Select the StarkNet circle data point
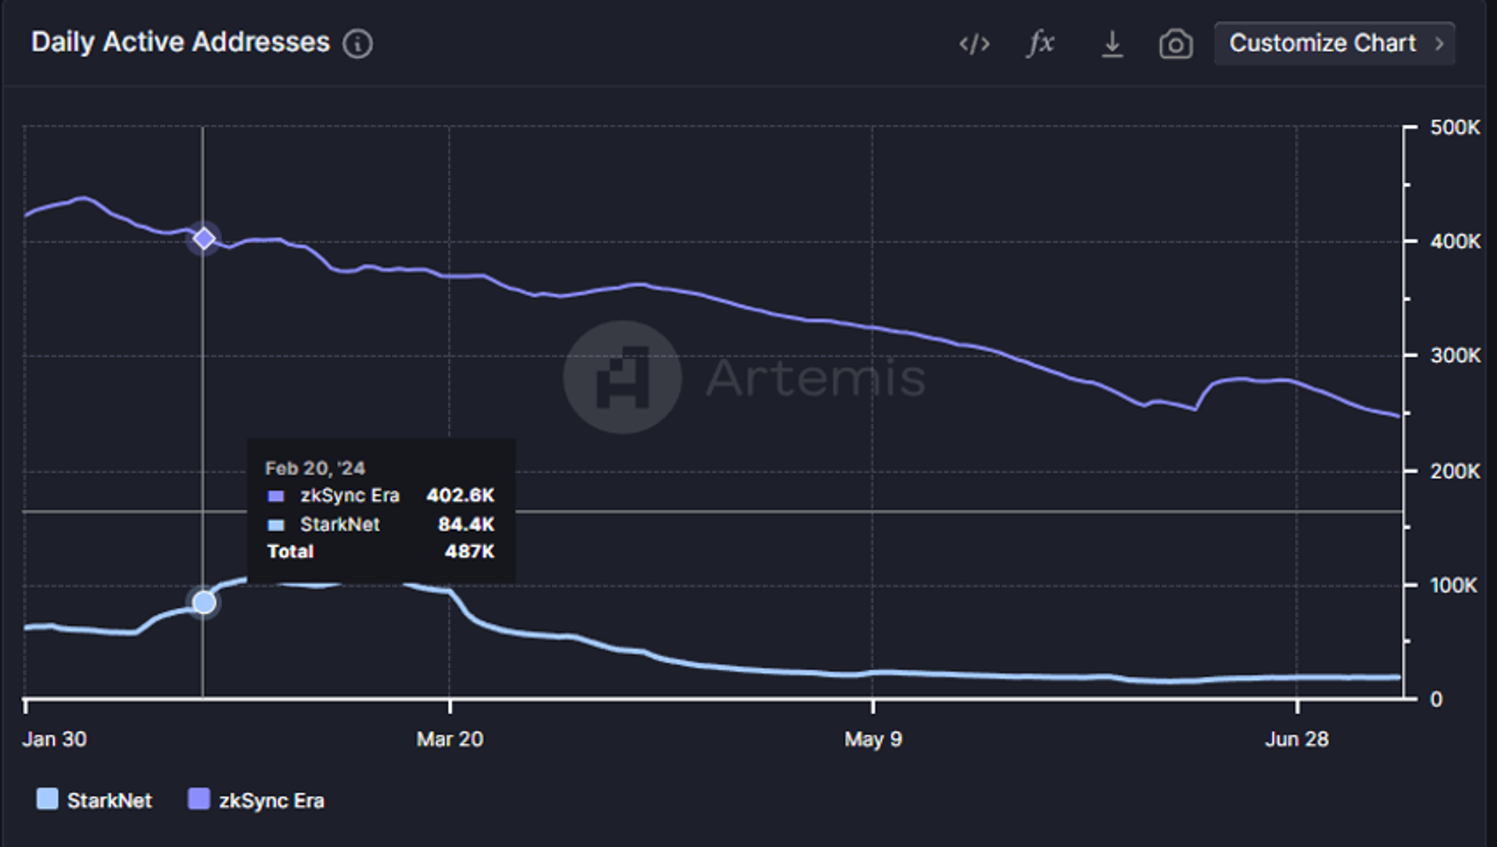Screen dimensions: 1497x847 (204, 602)
